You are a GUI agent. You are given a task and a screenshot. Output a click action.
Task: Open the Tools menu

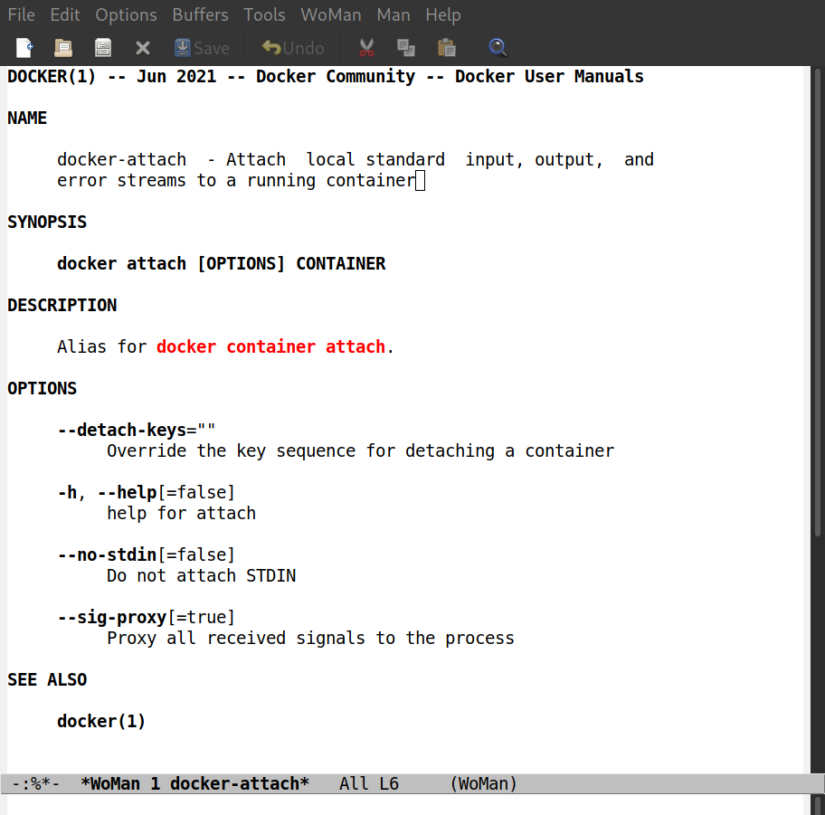click(x=264, y=14)
